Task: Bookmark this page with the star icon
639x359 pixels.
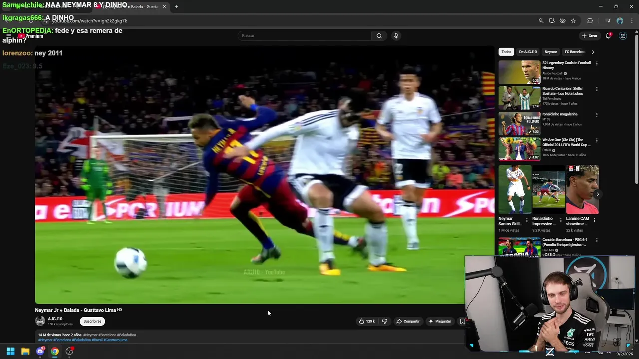Action: [x=573, y=21]
